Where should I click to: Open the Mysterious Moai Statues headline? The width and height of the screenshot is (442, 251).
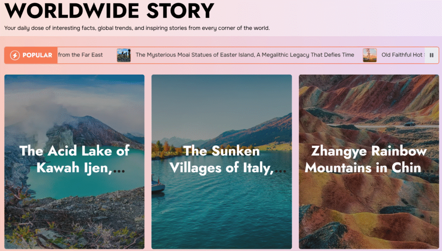coord(245,55)
